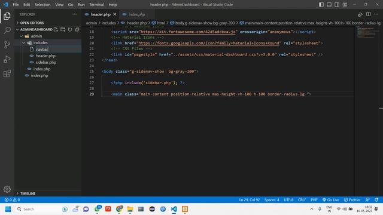383x215 pixels.
Task: Start Go Live server from the status bar
Action: click(x=330, y=199)
